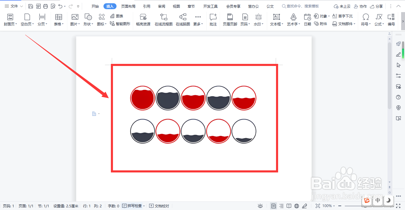Open 页眉页脚 header and footer

[x=230, y=20]
